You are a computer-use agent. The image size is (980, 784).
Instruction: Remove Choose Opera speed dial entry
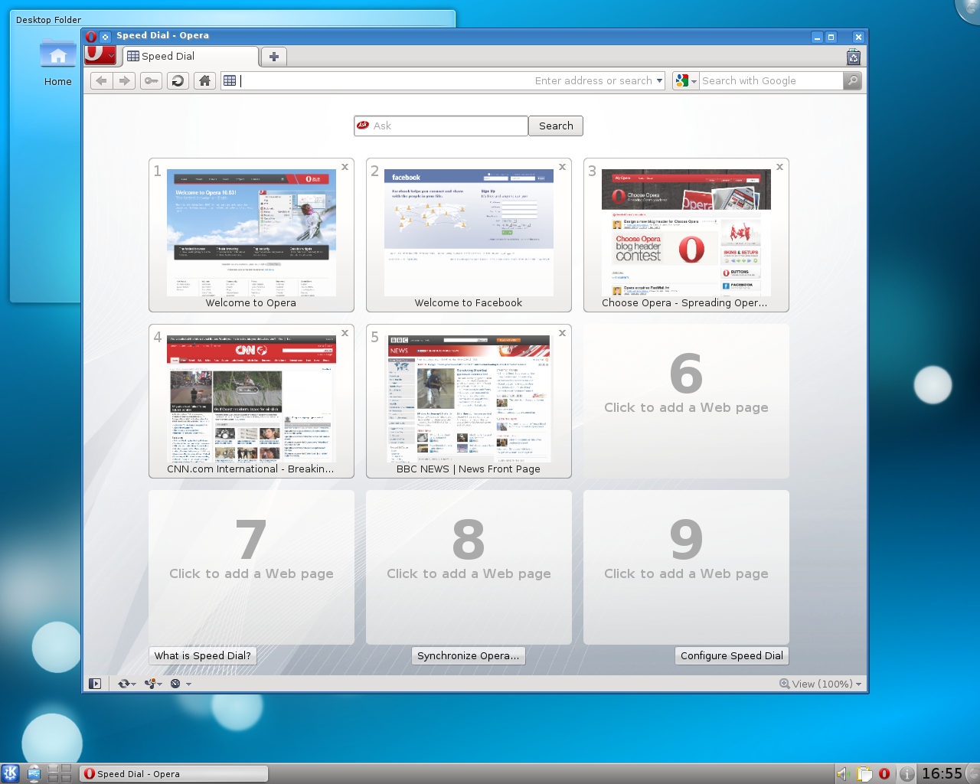point(779,167)
